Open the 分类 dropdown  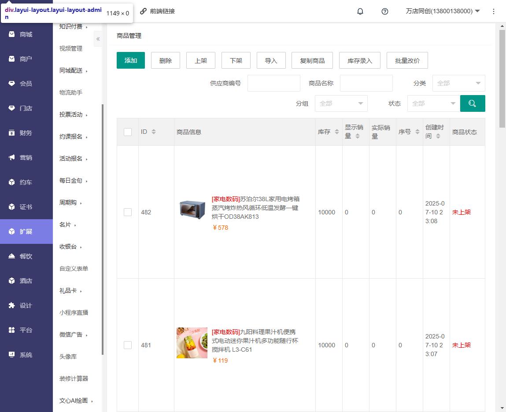[458, 83]
